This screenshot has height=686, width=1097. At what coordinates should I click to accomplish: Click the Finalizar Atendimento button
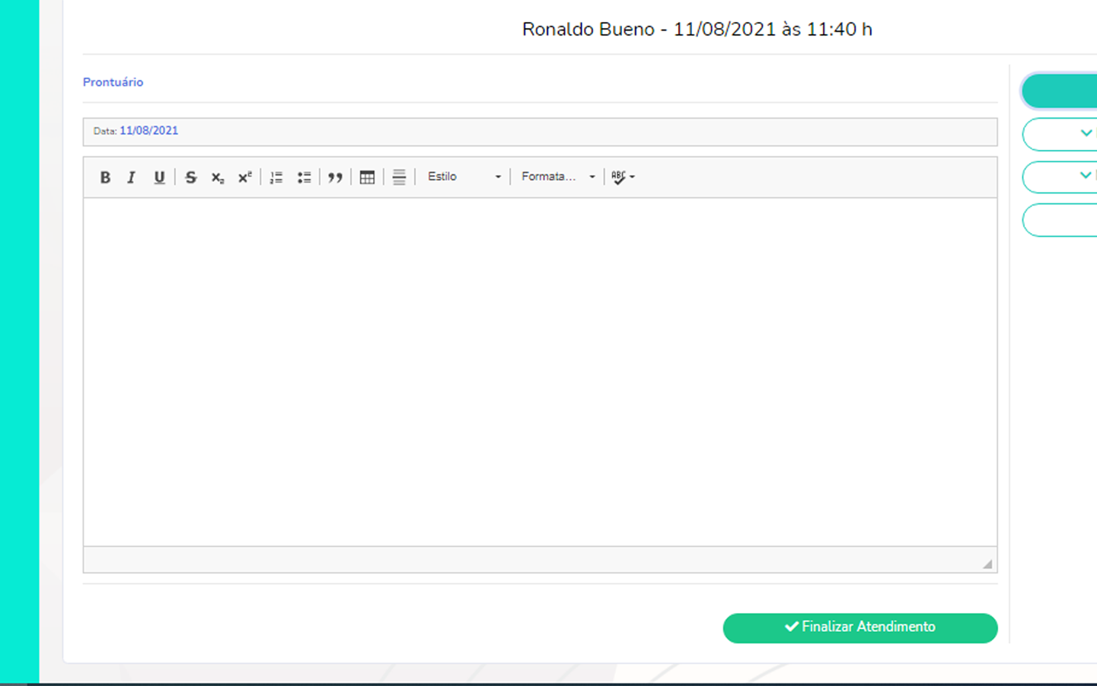[x=859, y=627]
